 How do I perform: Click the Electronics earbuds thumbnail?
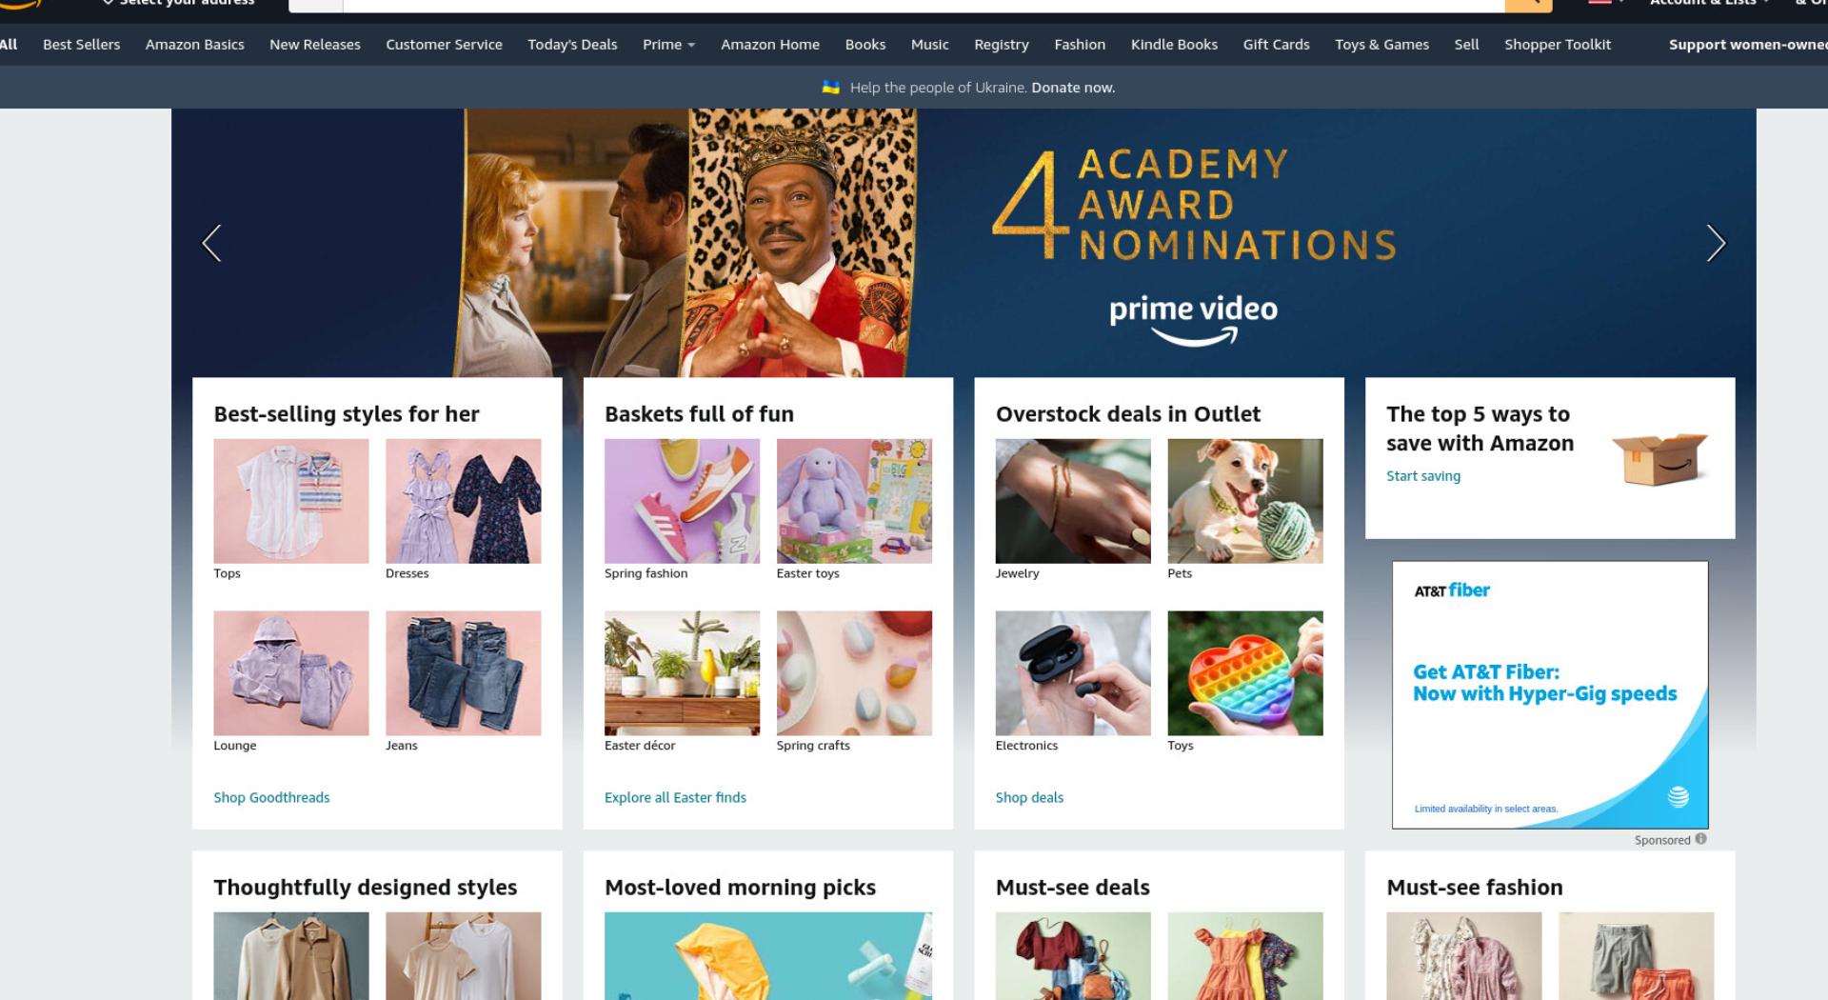click(x=1073, y=673)
